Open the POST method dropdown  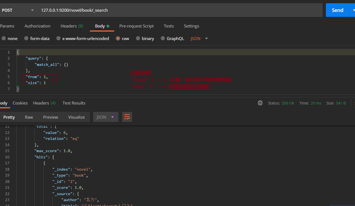18,10
